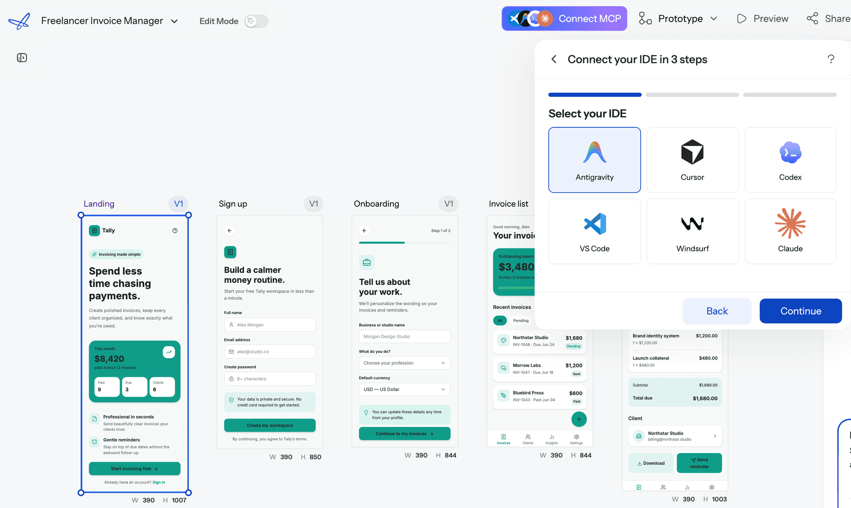851x508 pixels.
Task: Open help question mark in Connect IDE panel
Action: click(831, 59)
